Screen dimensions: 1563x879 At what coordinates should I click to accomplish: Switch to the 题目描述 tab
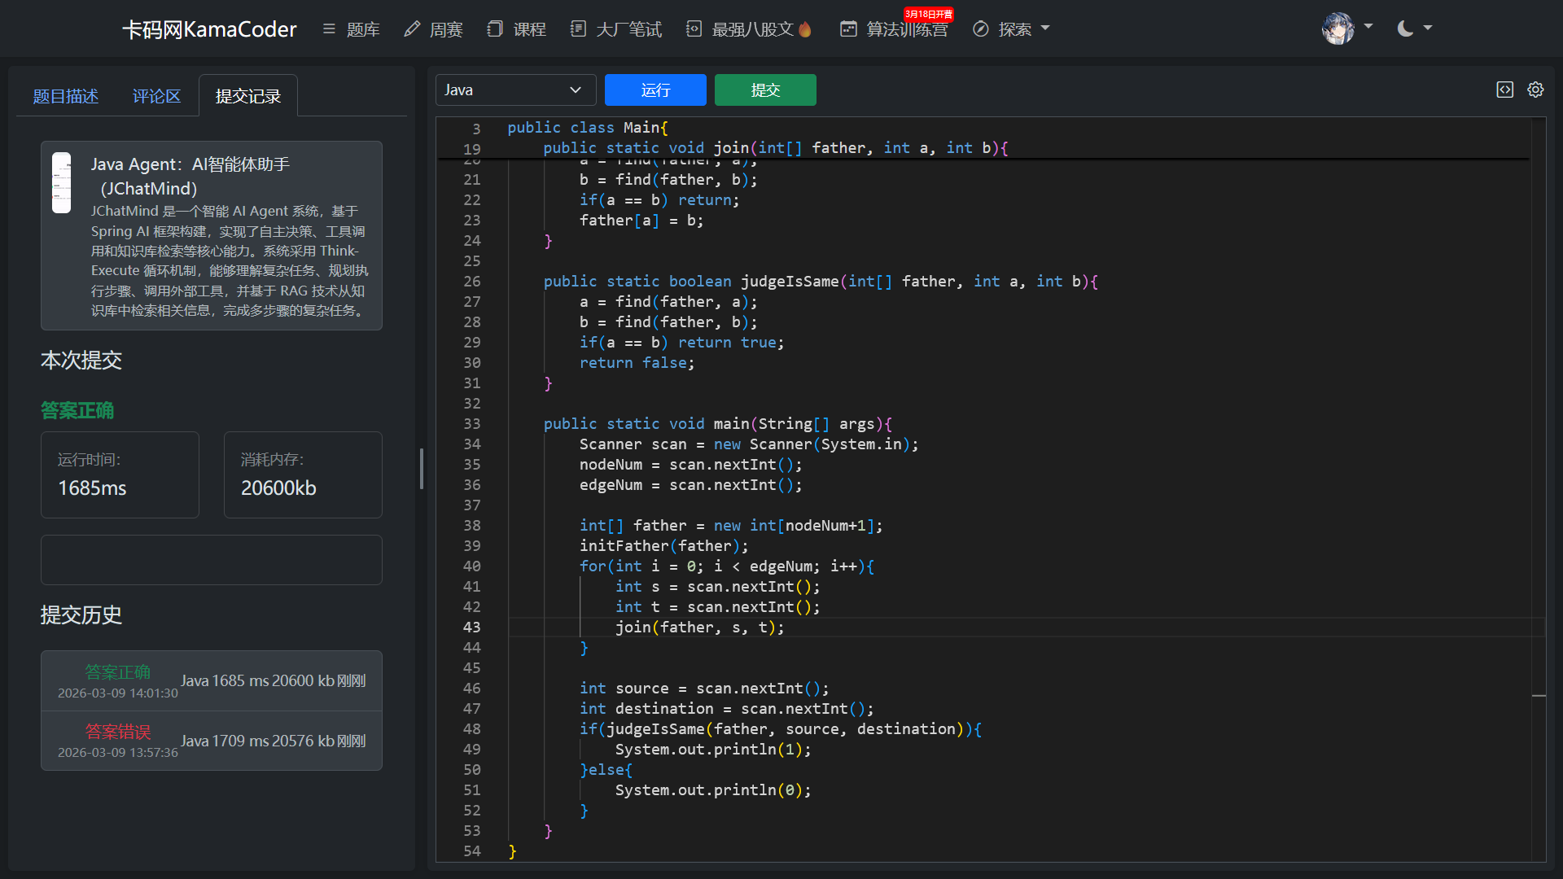[x=65, y=96]
